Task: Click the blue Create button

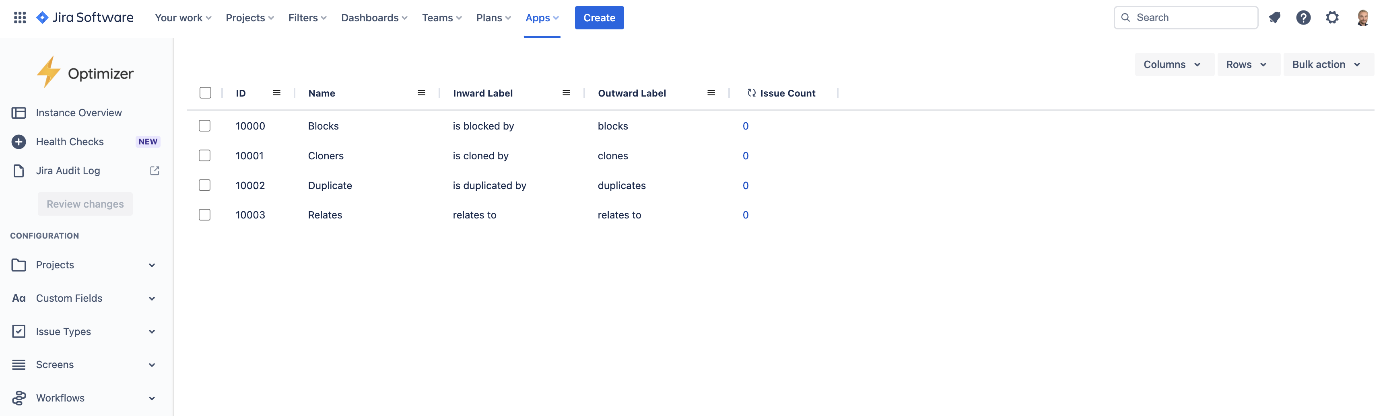Action: pos(599,18)
